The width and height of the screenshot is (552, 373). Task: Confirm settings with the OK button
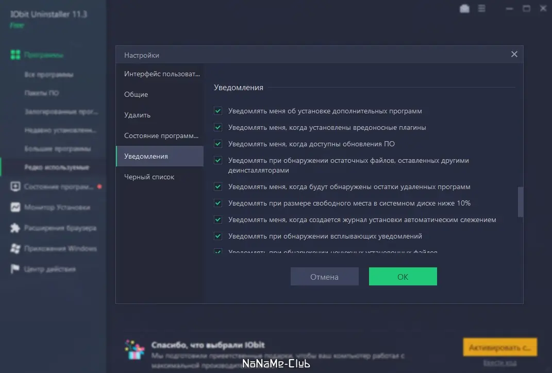[x=403, y=277]
